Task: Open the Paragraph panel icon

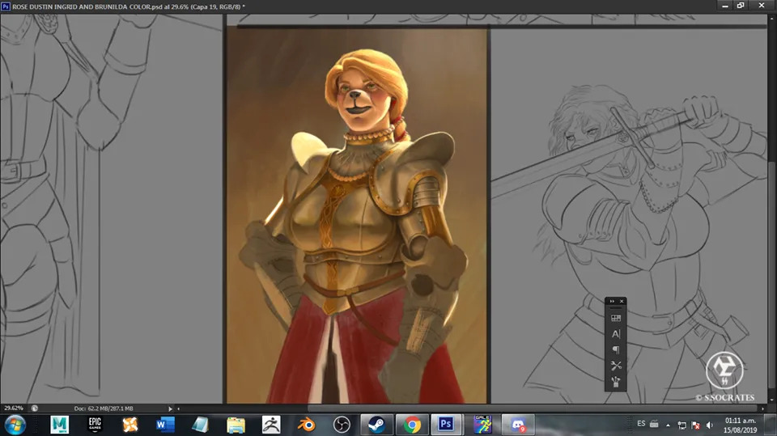Action: coord(615,349)
